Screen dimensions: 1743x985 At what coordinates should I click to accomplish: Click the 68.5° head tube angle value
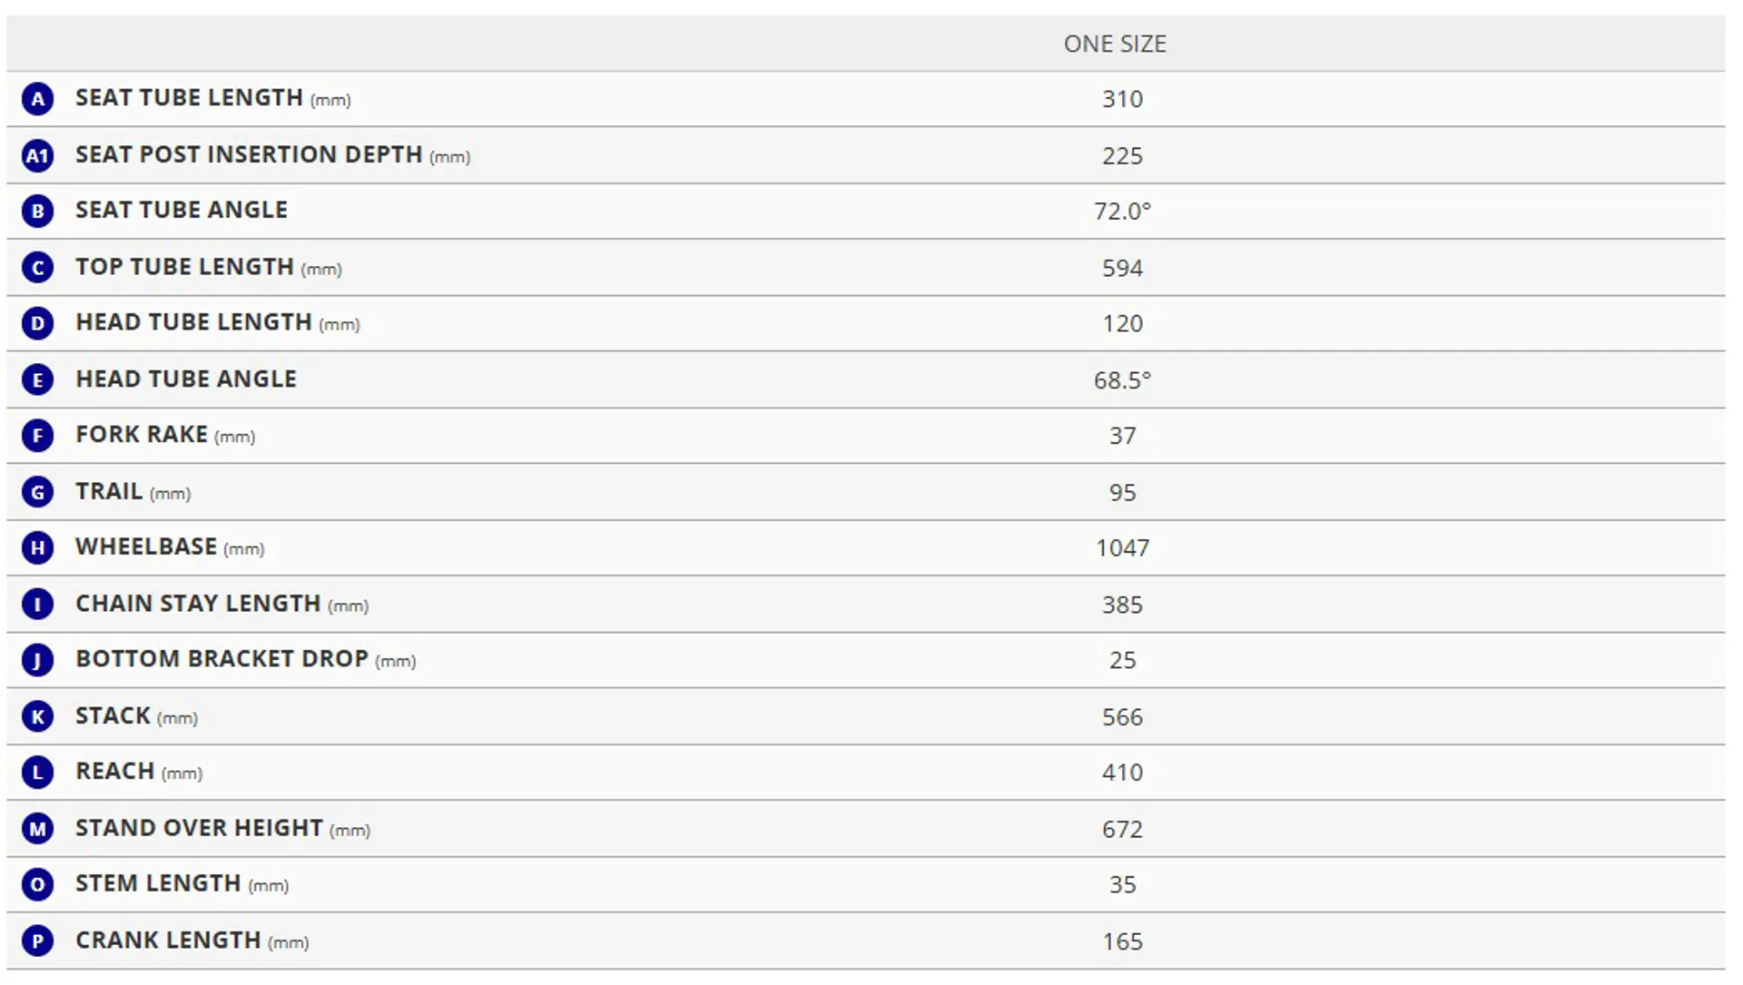coord(1122,380)
